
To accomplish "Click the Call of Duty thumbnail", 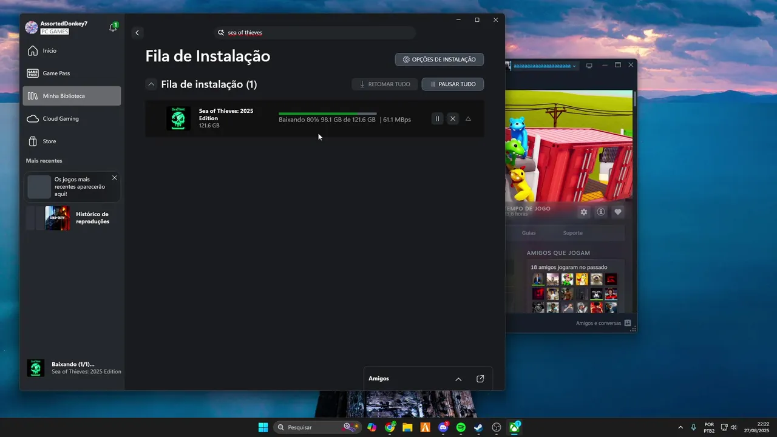I will click(58, 218).
